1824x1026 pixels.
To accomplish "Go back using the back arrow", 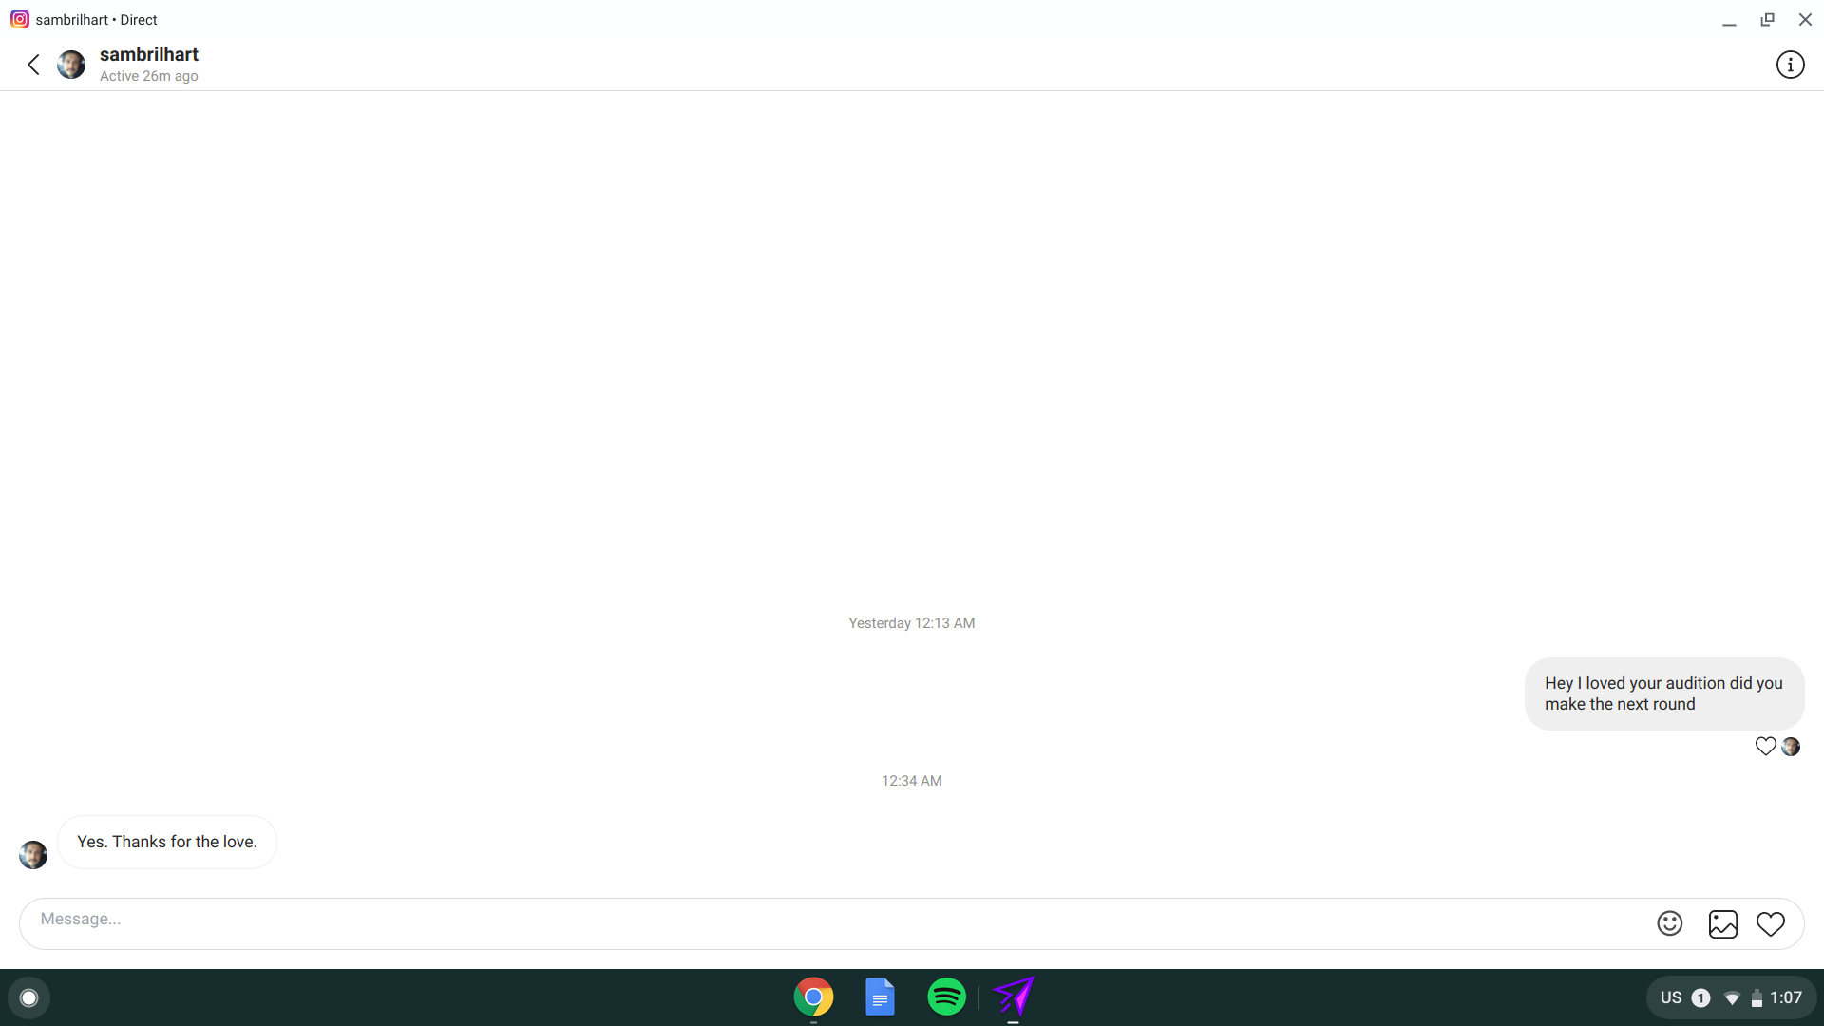I will click(x=33, y=65).
